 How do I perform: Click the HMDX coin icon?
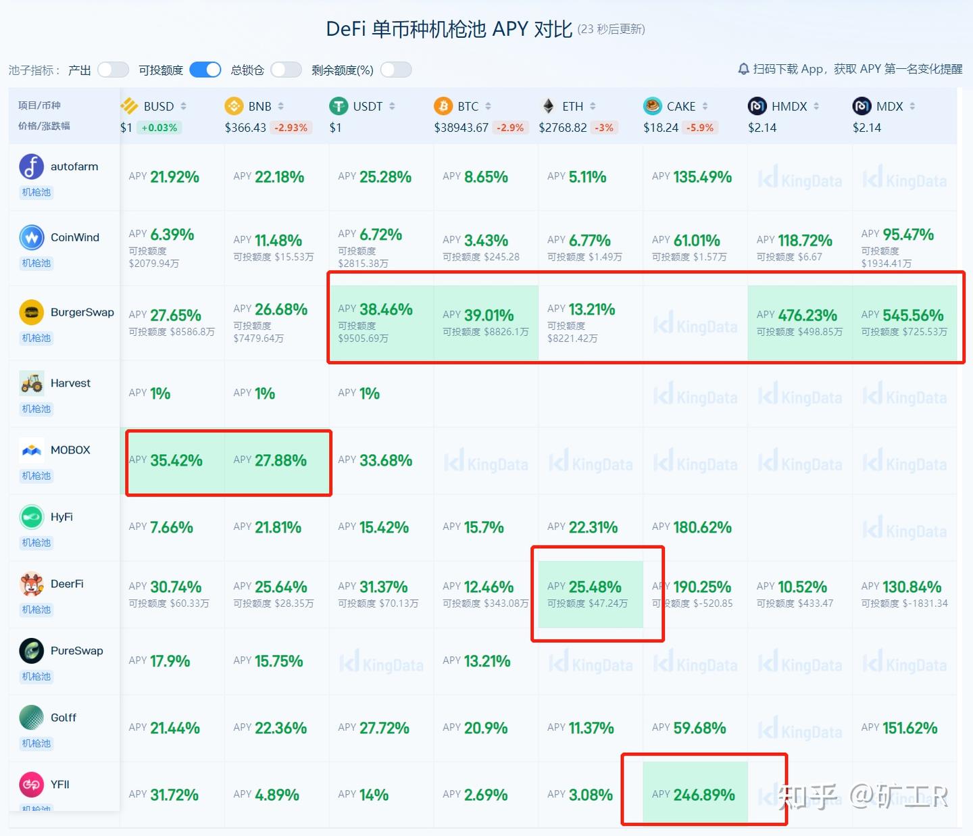[x=757, y=106]
